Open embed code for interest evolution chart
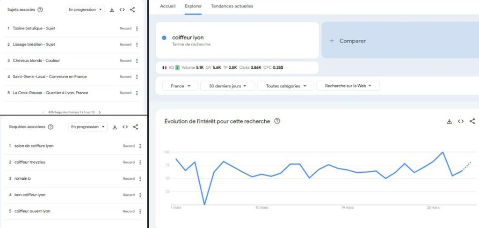Image resolution: width=479 pixels, height=228 pixels. [x=461, y=121]
